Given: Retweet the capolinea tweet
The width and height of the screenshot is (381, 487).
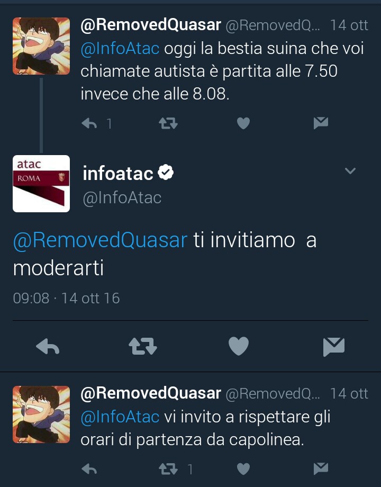Looking at the screenshot, I should coord(168,469).
